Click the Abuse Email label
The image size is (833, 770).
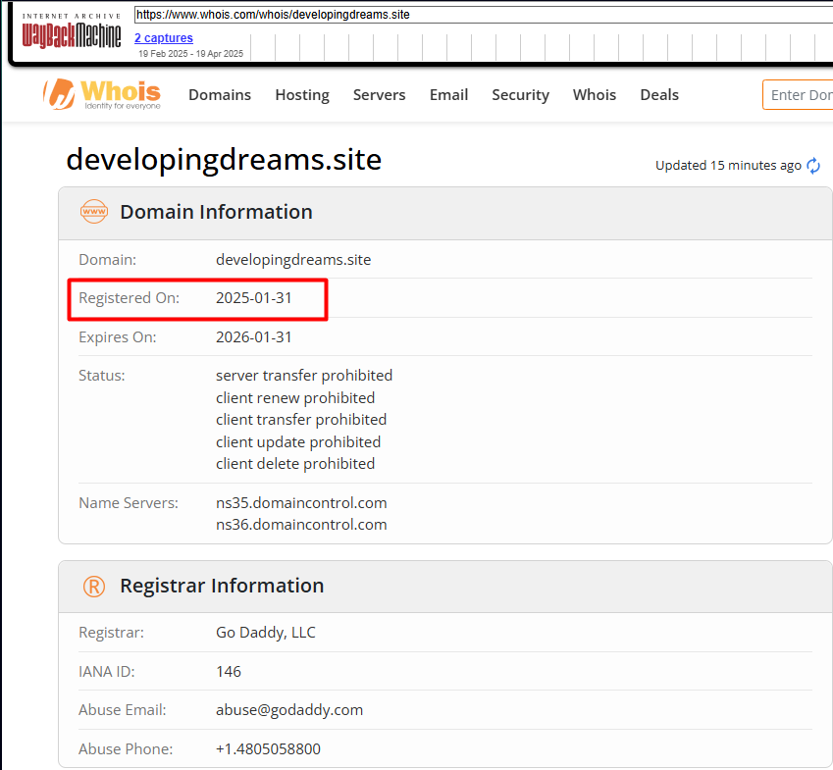(123, 710)
